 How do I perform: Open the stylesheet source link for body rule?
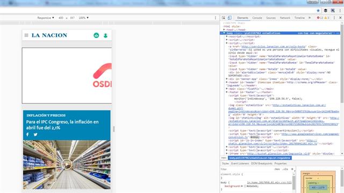269,182
